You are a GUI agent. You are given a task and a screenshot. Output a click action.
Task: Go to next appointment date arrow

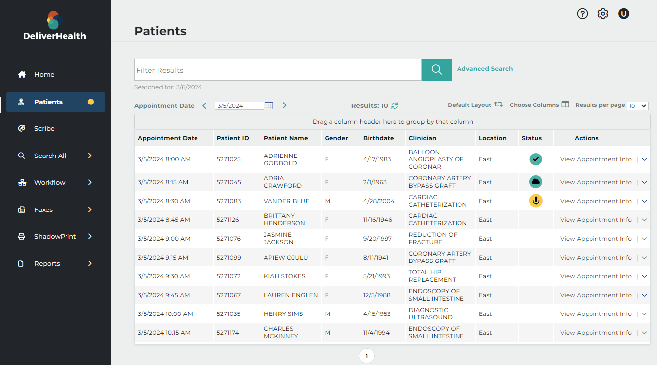click(284, 105)
